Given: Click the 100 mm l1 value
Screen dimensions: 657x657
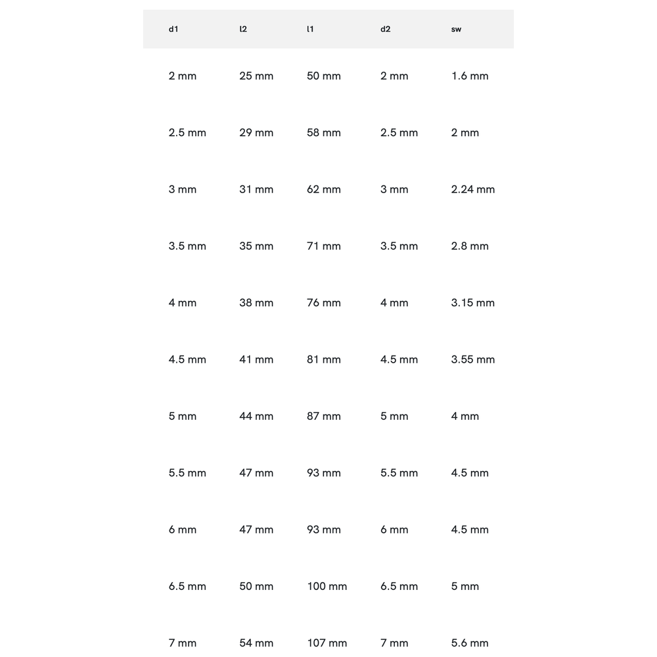Looking at the screenshot, I should click(327, 586).
